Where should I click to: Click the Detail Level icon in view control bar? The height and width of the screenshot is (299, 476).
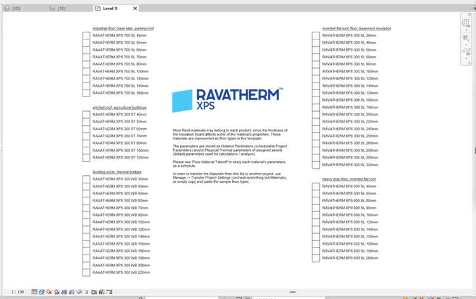point(34,291)
